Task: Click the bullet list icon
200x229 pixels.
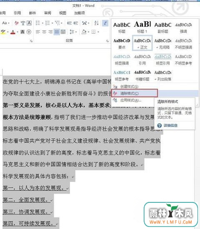Action: point(38,23)
